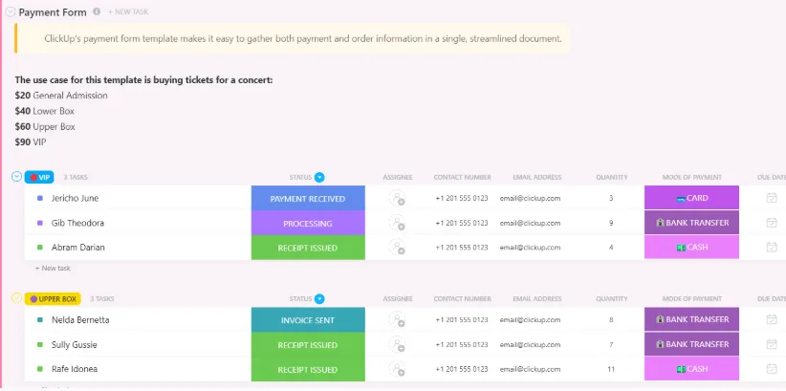Screen dimensions: 786x391
Task: Click the ClickUp payment form description banner
Action: (293, 38)
